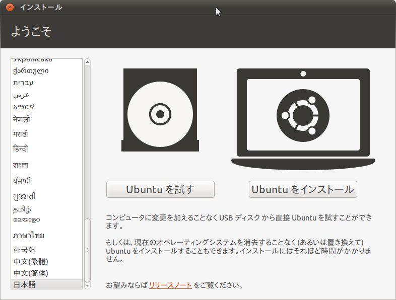Click the 'Ubuntu を試す' button
The image size is (396, 300).
click(x=160, y=189)
